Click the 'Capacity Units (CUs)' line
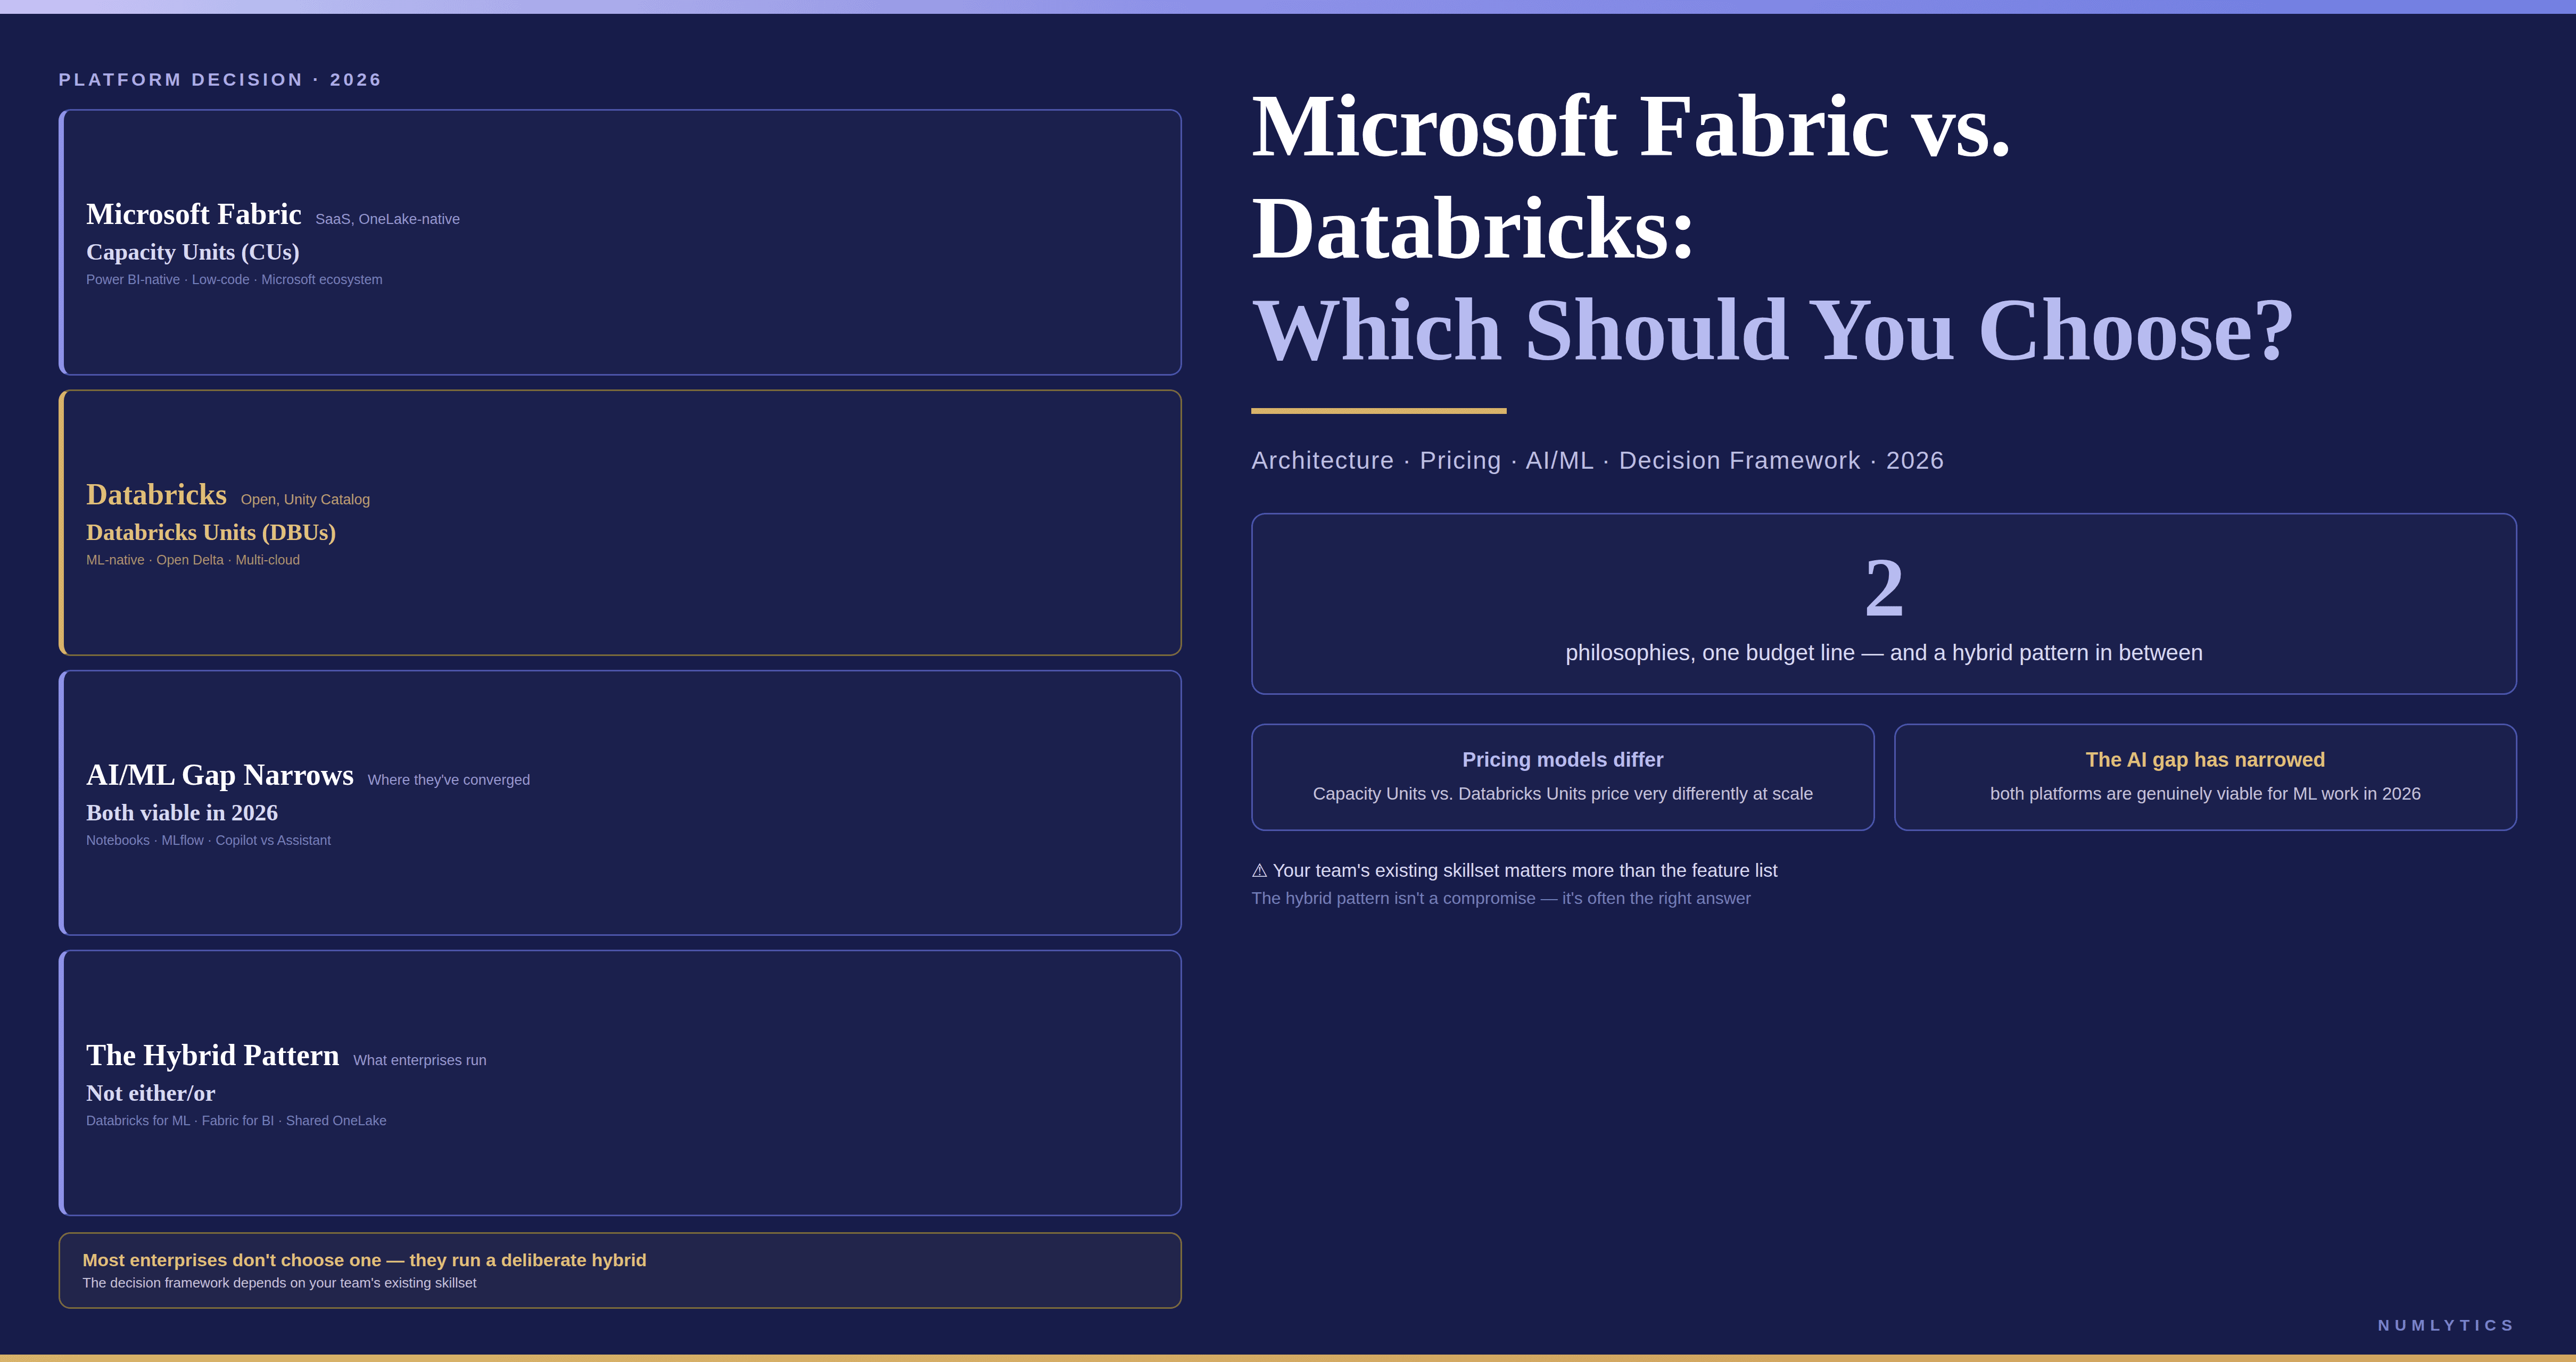The height and width of the screenshot is (1362, 2576). [x=193, y=252]
